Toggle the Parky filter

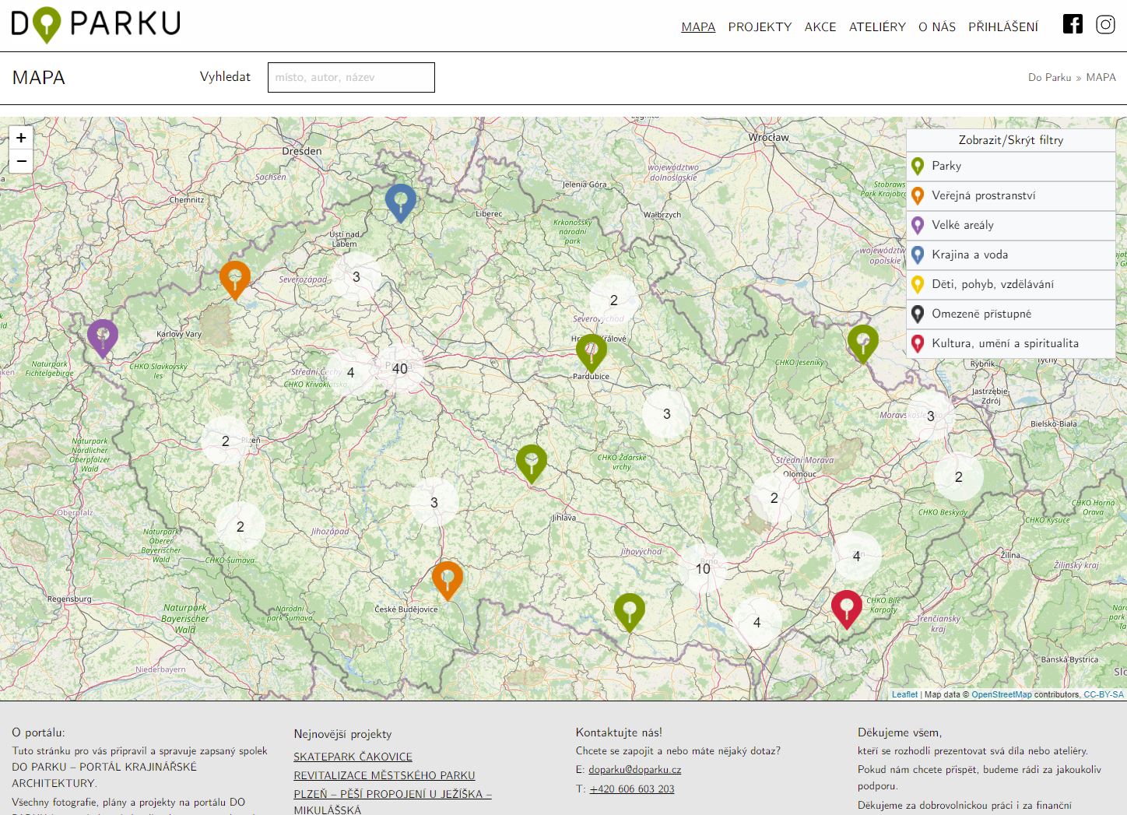pos(1010,166)
